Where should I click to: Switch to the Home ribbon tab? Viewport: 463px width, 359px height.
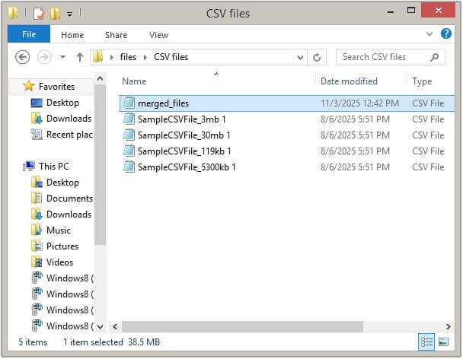(x=72, y=35)
